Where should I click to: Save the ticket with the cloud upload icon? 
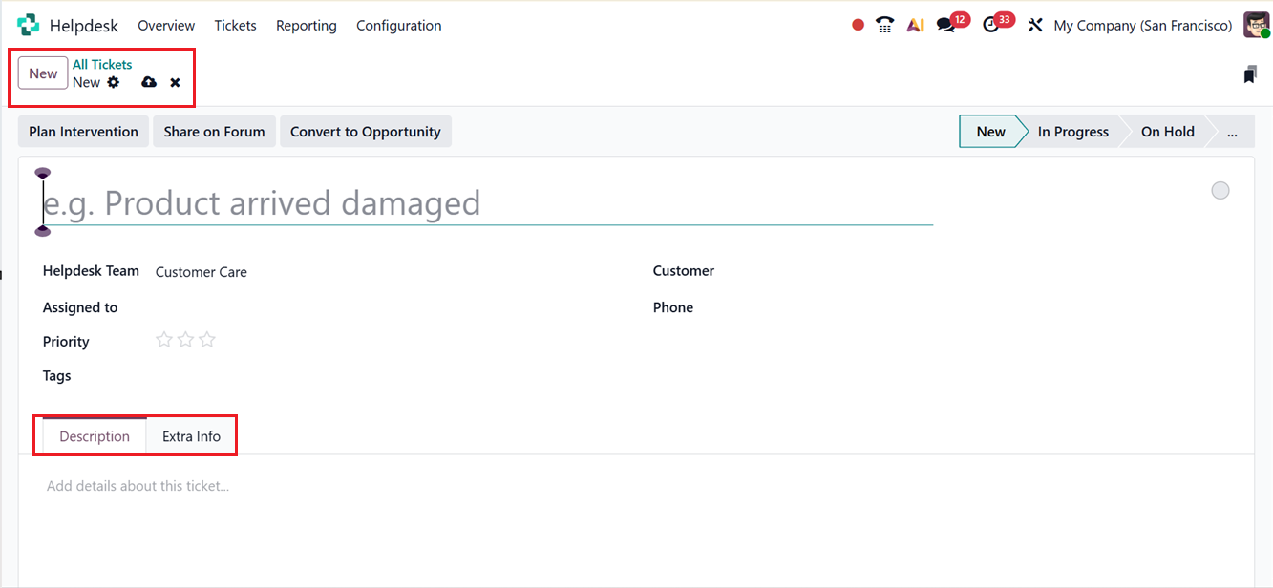(149, 82)
